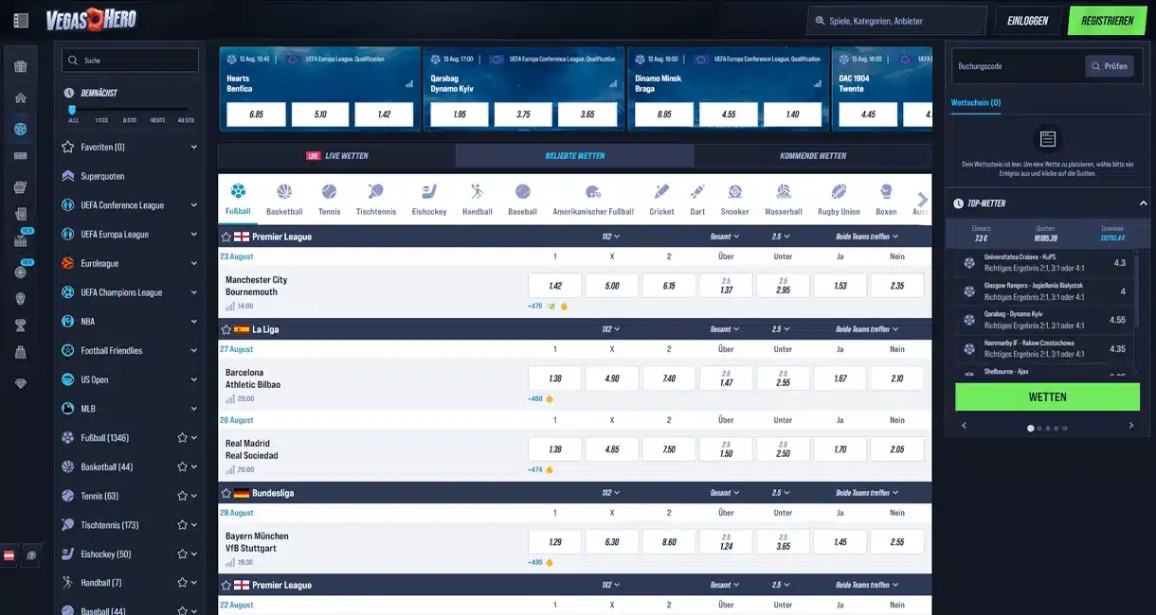Image resolution: width=1156 pixels, height=615 pixels.
Task: Click the green Registrieren button
Action: pyautogui.click(x=1107, y=20)
